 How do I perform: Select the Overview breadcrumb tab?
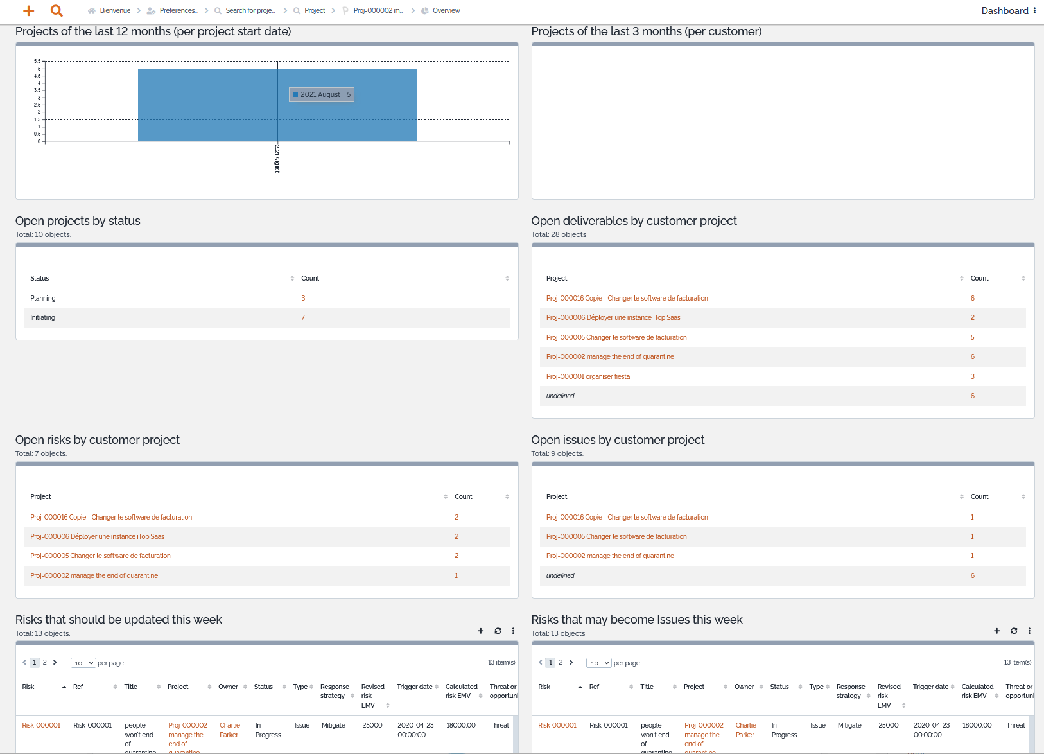pos(446,10)
